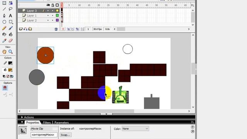Select the Brush tool
The height and width of the screenshot is (139, 247).
click(10, 28)
